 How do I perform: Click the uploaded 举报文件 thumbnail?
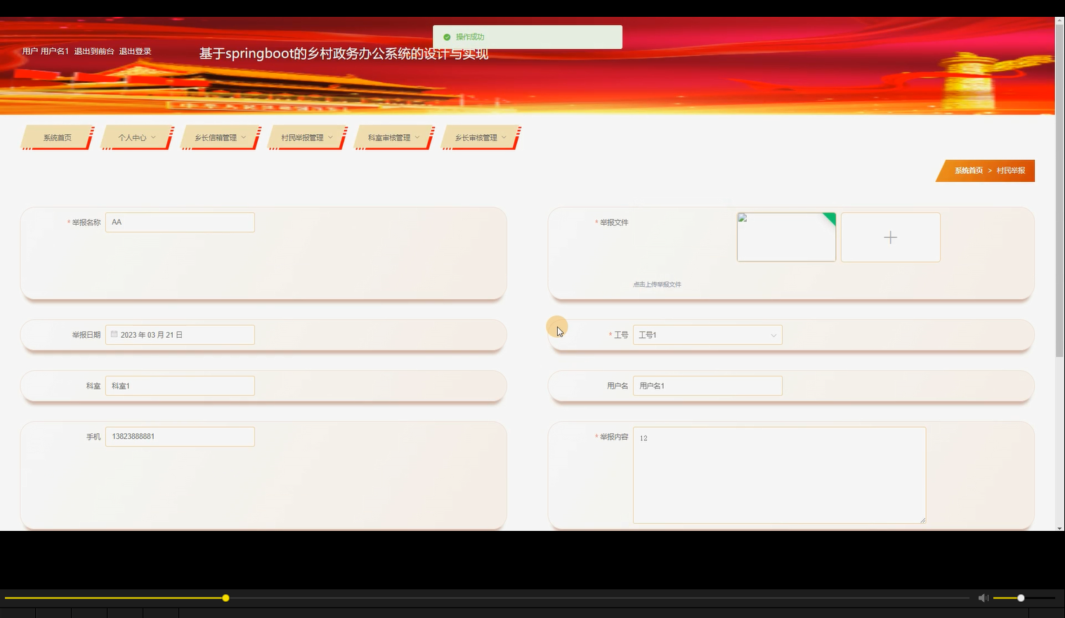[x=786, y=237]
